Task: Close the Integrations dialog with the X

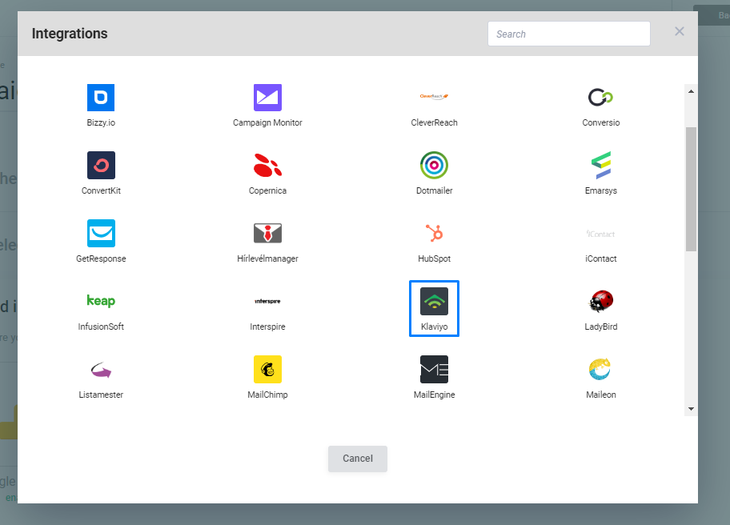Action: coord(679,31)
